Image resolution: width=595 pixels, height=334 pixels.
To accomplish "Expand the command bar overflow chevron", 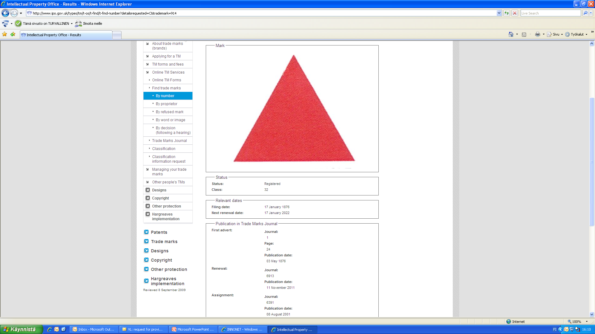I will [x=592, y=32].
